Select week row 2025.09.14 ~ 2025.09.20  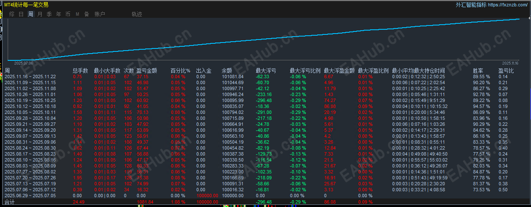[30, 130]
